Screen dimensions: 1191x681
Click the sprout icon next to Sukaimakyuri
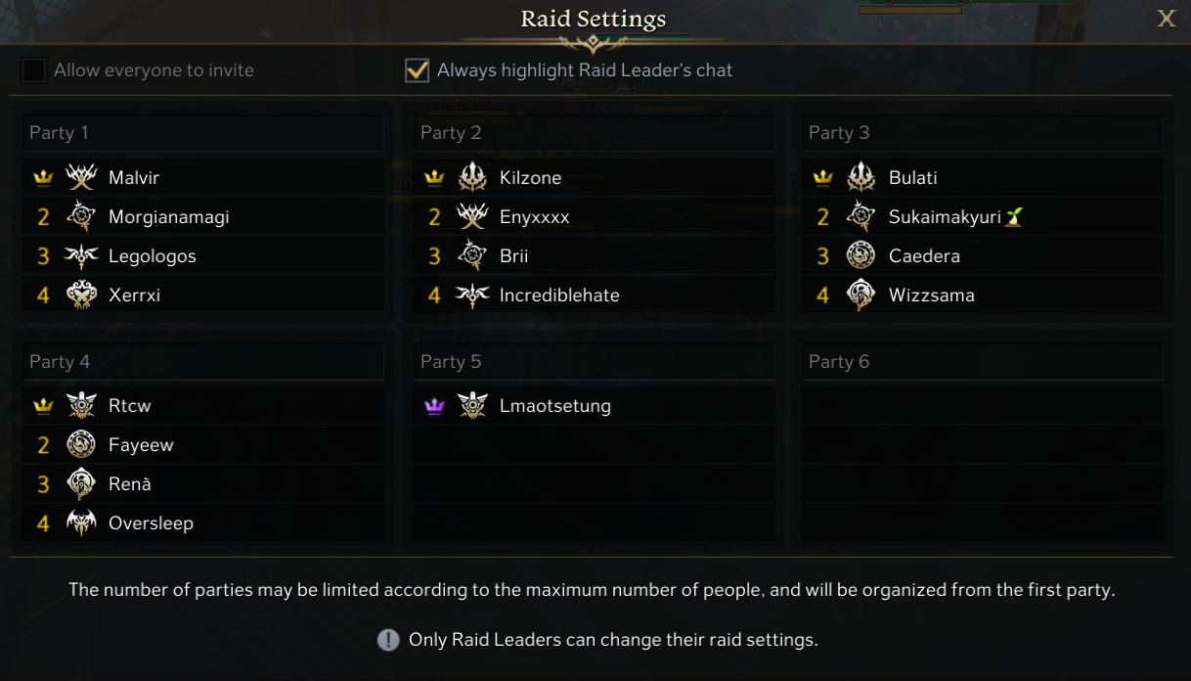coord(1014,217)
